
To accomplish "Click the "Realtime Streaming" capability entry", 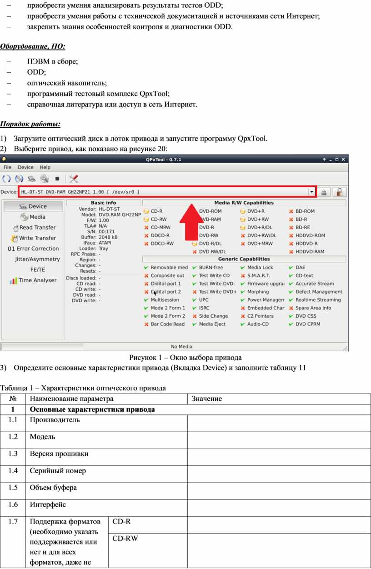I will [315, 300].
